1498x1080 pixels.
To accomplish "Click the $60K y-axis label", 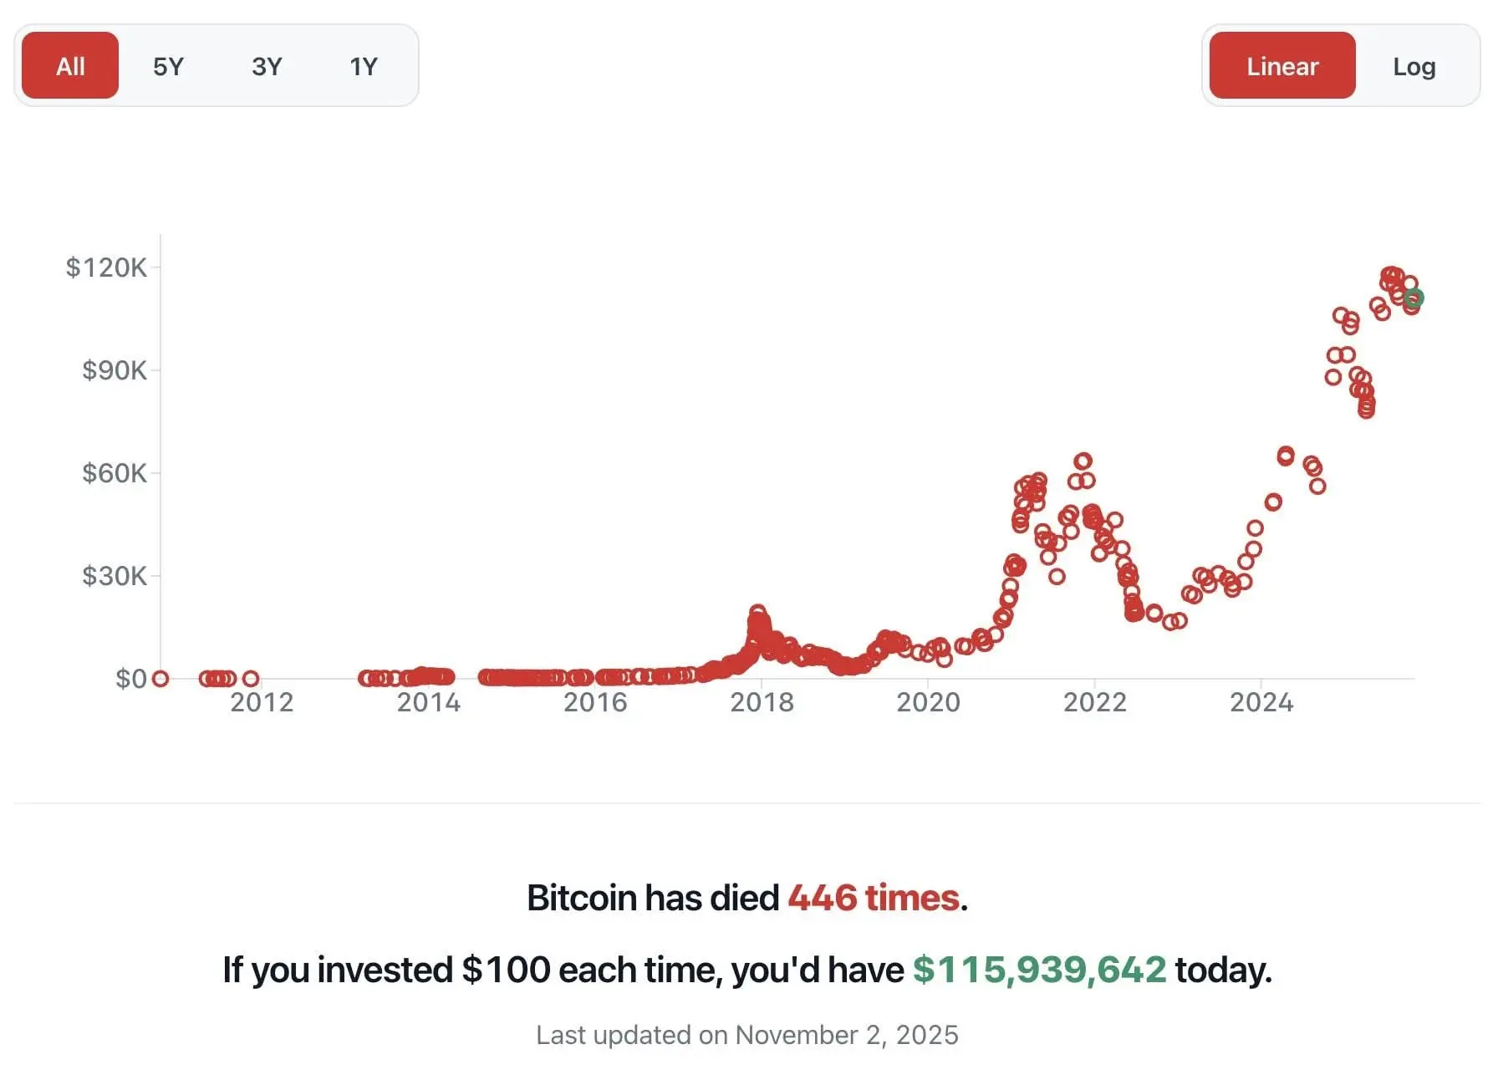I will 114,473.
